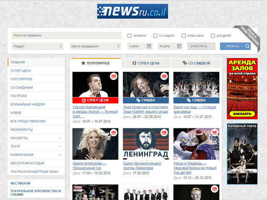Viewport: 267px width, 200px height.
Task: Go to Со скидками in sidebar
Action: (x=36, y=87)
